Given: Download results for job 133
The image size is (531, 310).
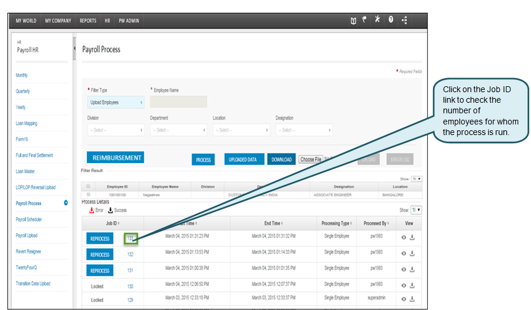Looking at the screenshot, I should pos(412,238).
